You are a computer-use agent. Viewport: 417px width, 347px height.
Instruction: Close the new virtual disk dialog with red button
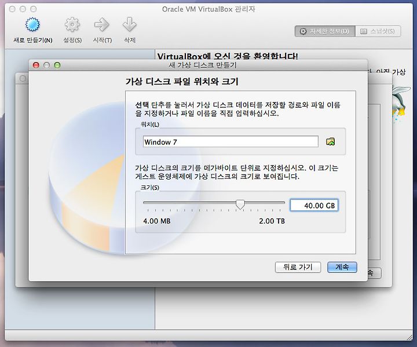pyautogui.click(x=36, y=65)
